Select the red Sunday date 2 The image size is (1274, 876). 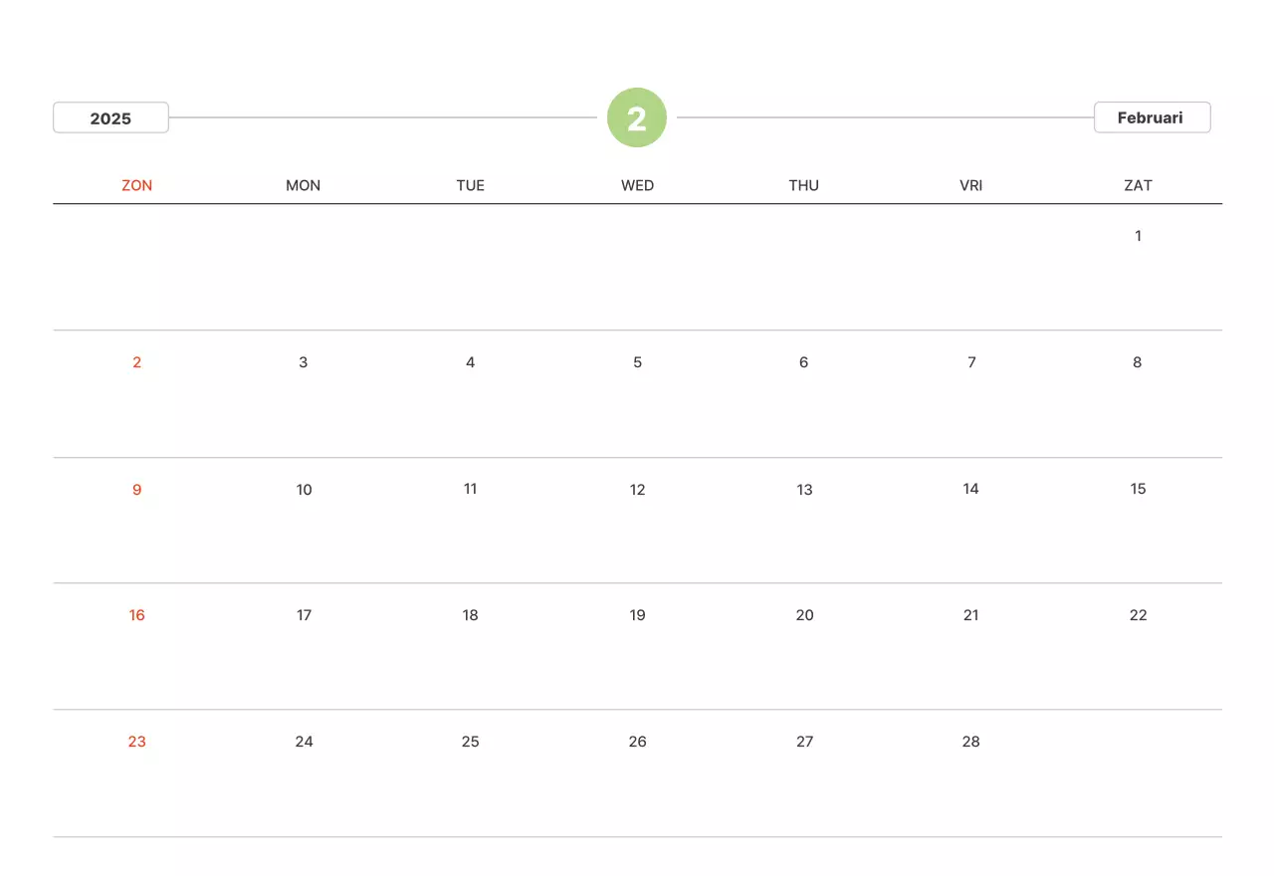[x=137, y=362]
